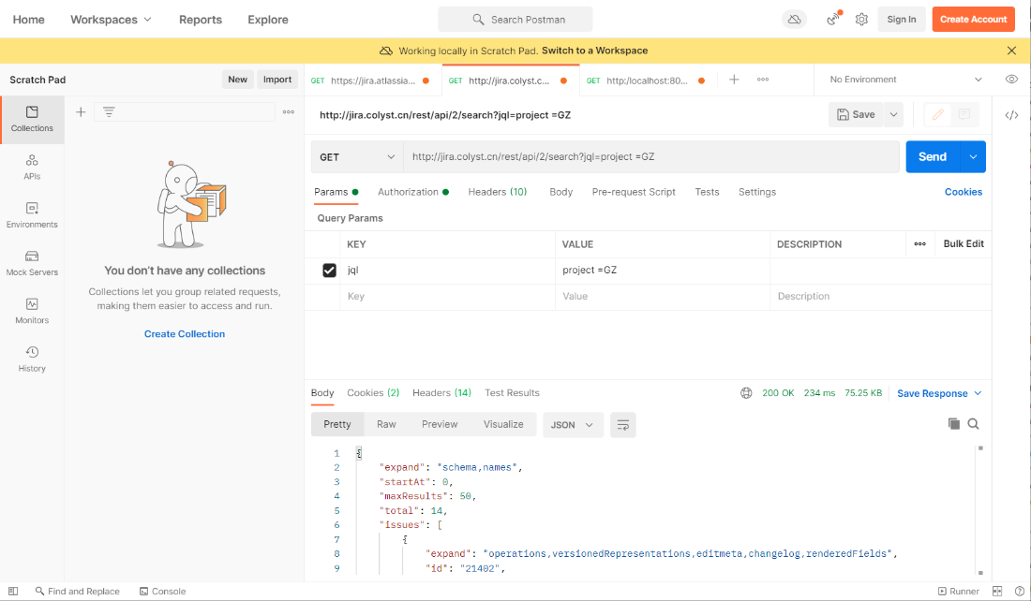
Task: Search within the response body
Action: click(973, 424)
